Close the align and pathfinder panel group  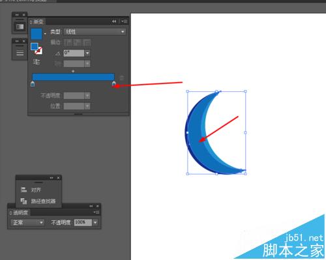pos(58,178)
